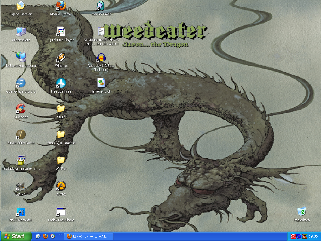Screen dimensions: 321x241
Task: Select the GIMP 2 shortcut
Action: tap(21, 186)
